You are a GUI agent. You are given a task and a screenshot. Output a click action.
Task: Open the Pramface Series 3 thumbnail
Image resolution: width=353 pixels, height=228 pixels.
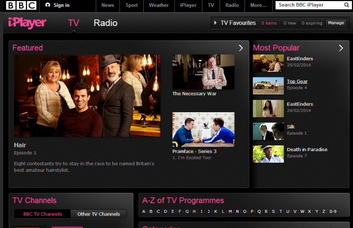point(203,129)
